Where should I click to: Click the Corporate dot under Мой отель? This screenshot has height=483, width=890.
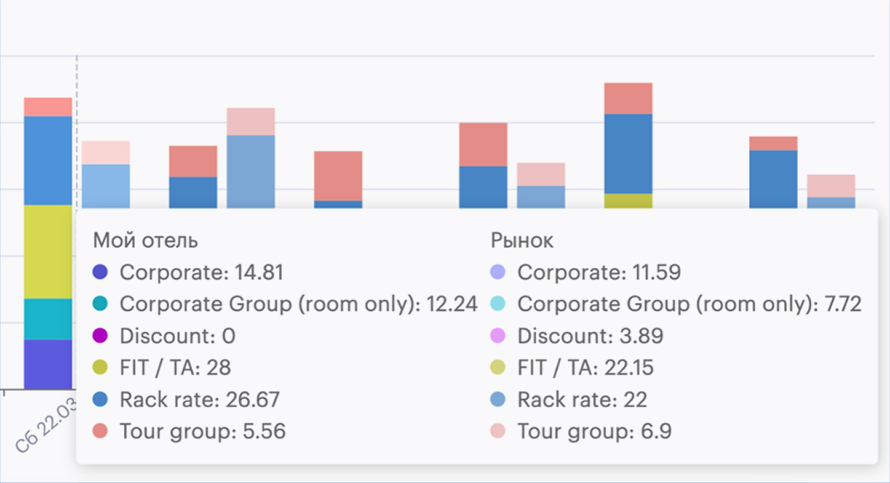click(102, 272)
